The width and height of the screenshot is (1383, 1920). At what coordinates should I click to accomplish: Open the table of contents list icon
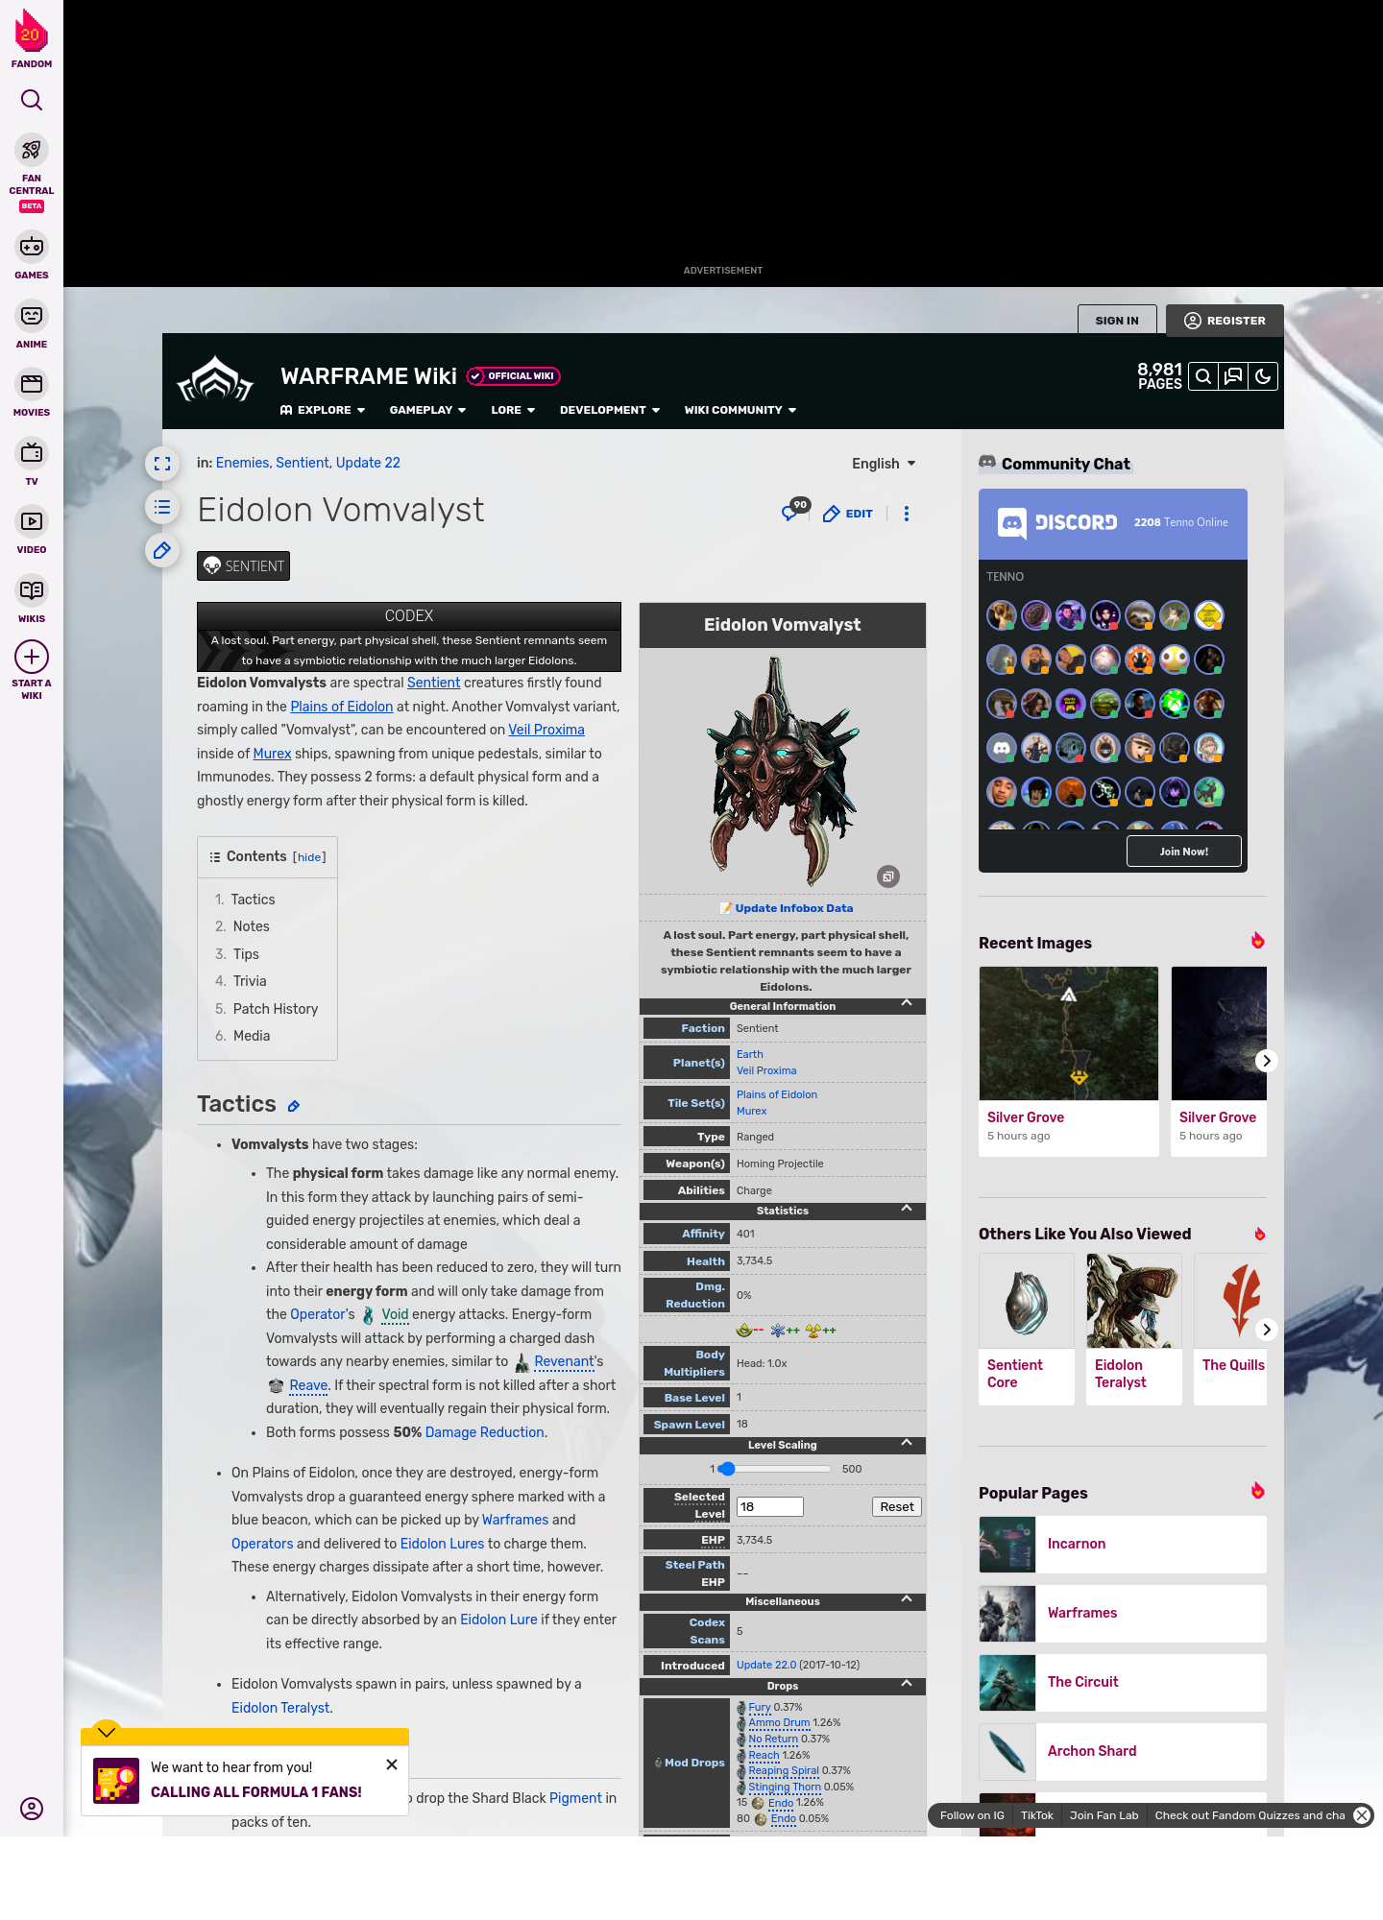tap(162, 507)
